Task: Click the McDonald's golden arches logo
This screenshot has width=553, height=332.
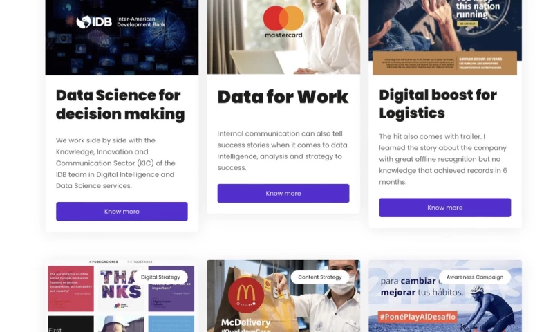Action: click(x=246, y=295)
